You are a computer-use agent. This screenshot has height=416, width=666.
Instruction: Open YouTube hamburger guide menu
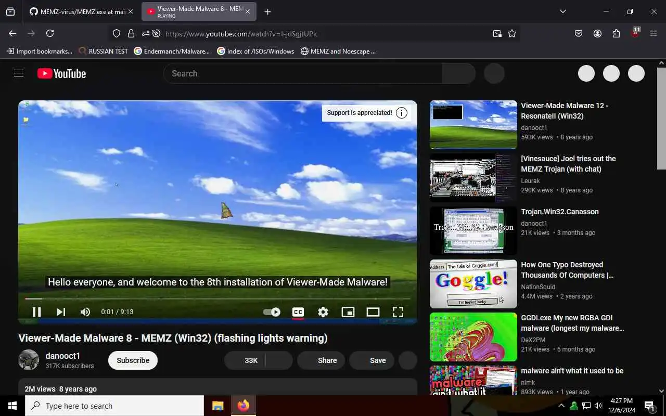19,73
